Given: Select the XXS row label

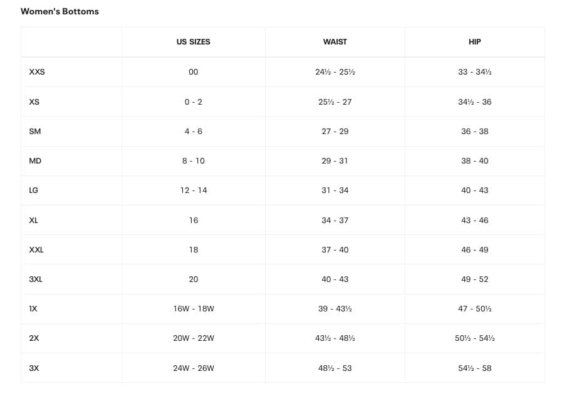Looking at the screenshot, I should pyautogui.click(x=37, y=72).
